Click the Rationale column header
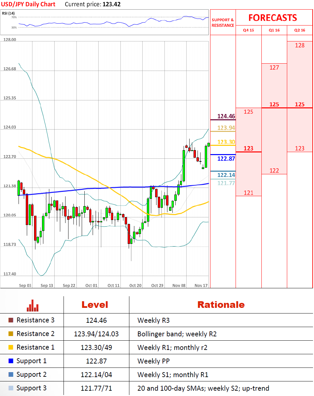 click(x=221, y=305)
